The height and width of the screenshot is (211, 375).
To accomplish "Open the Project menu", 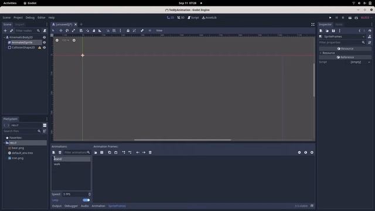I will tap(18, 18).
